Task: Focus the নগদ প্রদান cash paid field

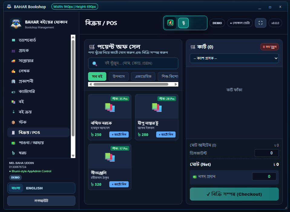Action: pos(264,176)
